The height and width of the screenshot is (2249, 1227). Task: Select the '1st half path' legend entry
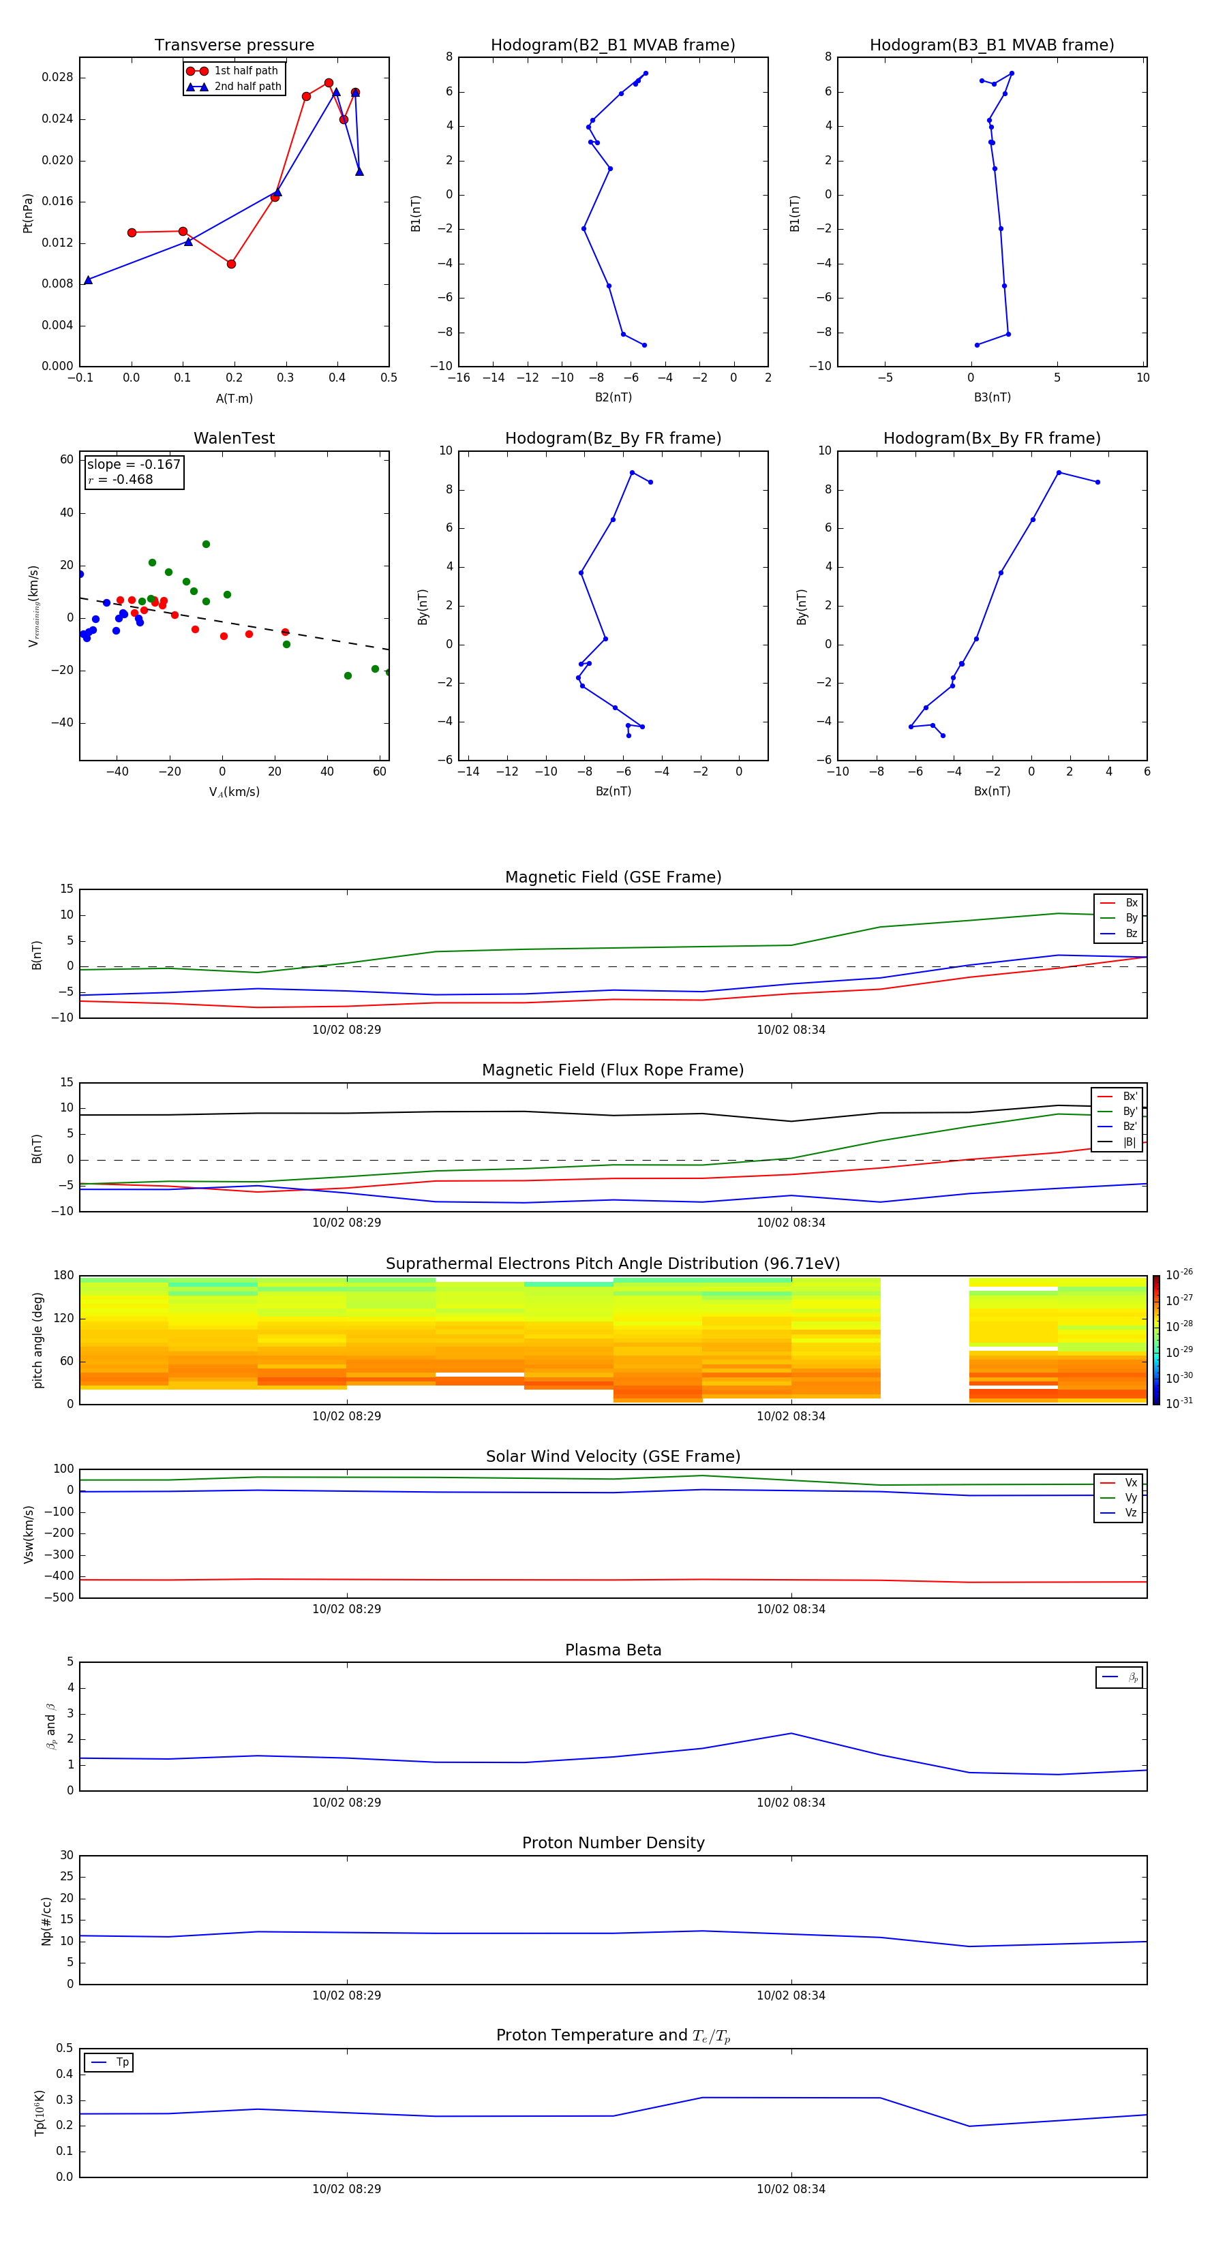233,71
